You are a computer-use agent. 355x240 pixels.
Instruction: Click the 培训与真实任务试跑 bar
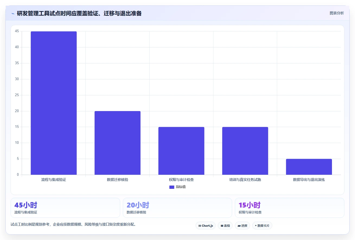tap(245, 151)
